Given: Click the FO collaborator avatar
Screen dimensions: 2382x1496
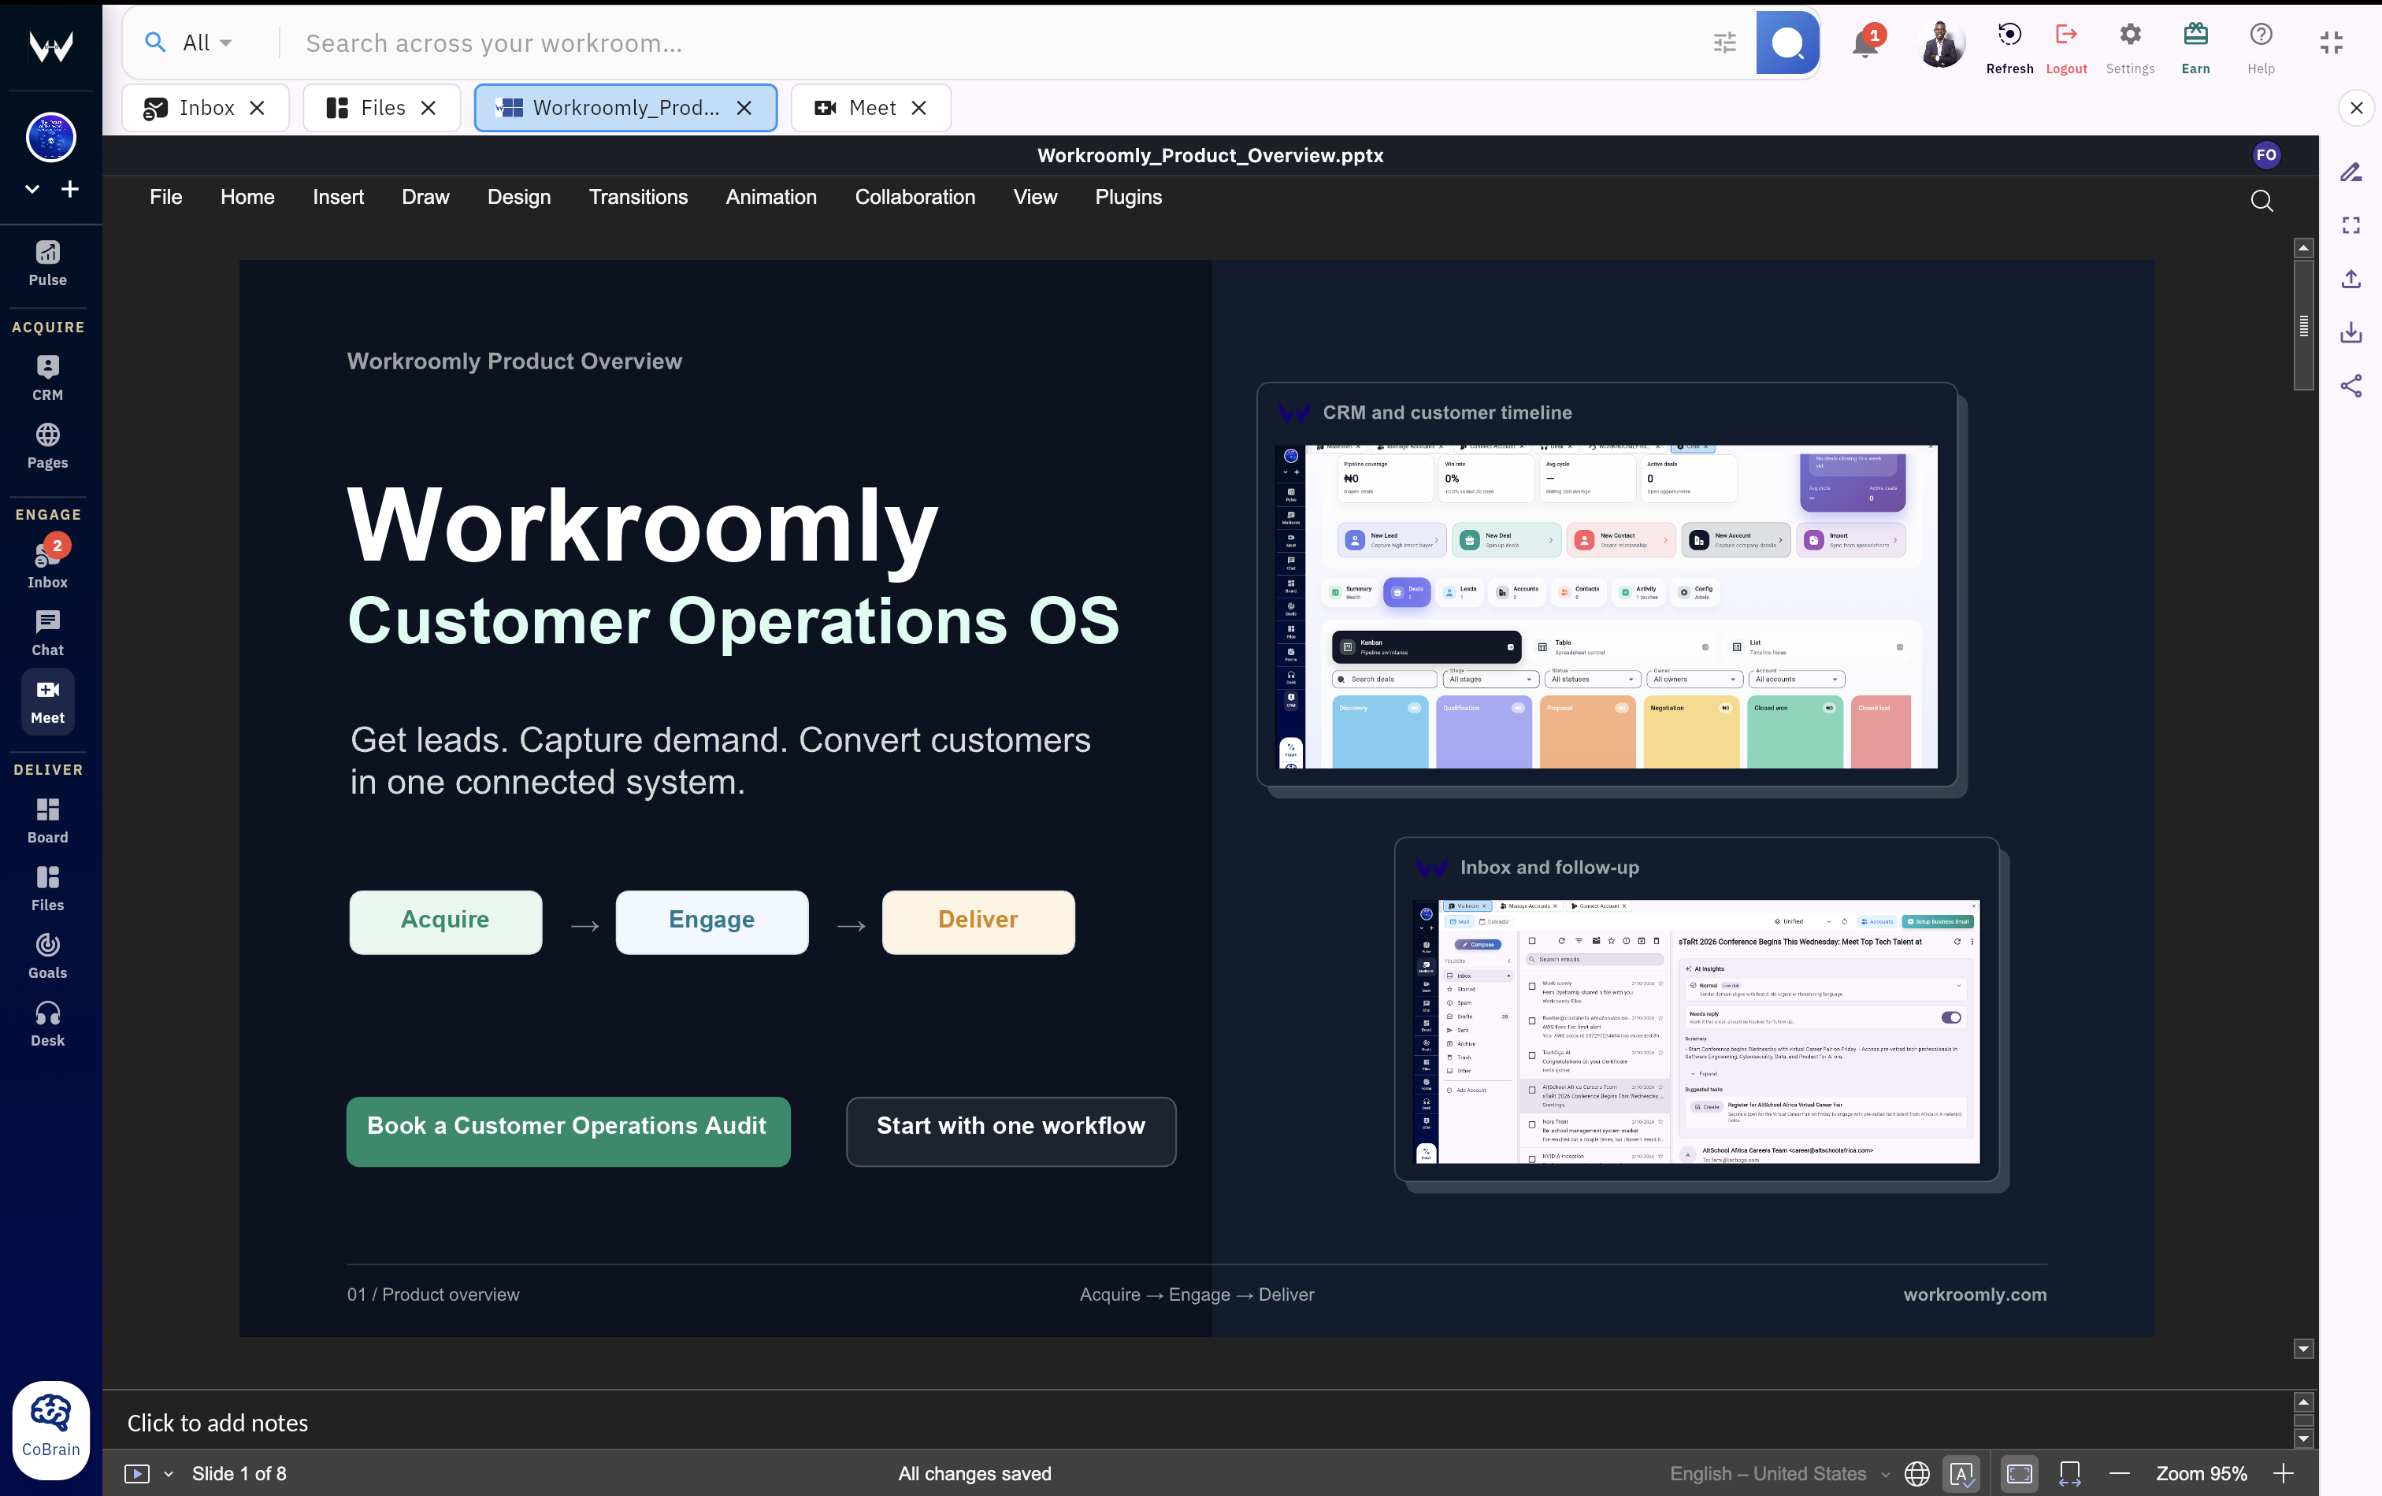Looking at the screenshot, I should pyautogui.click(x=2266, y=155).
